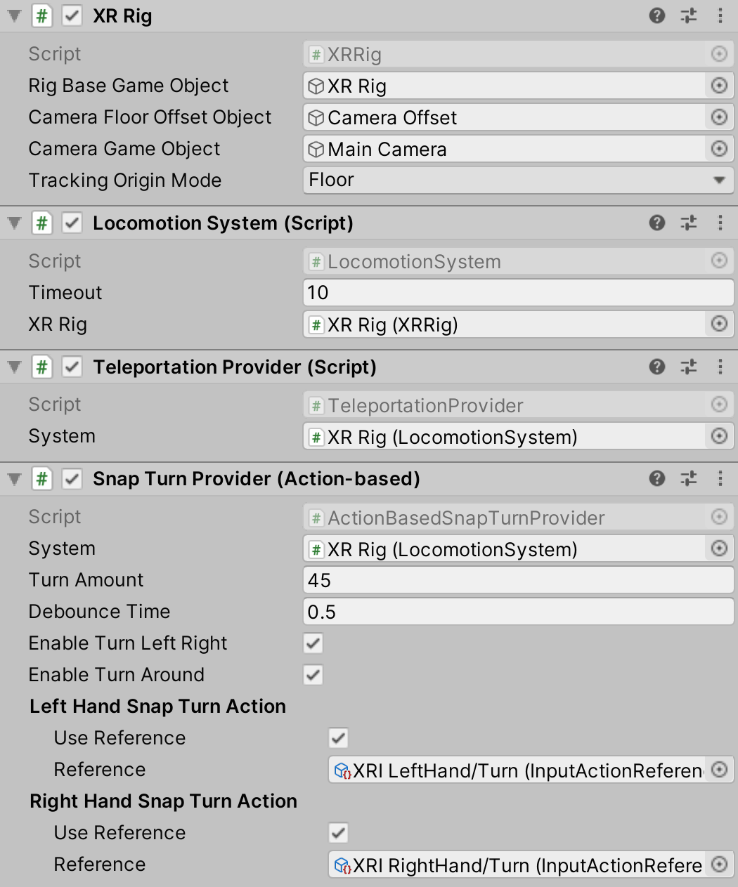The image size is (738, 887).
Task: Disable the Snap Turn Provider component
Action: click(x=71, y=478)
